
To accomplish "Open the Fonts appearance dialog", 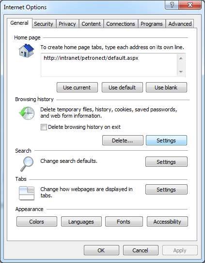I will click(124, 222).
